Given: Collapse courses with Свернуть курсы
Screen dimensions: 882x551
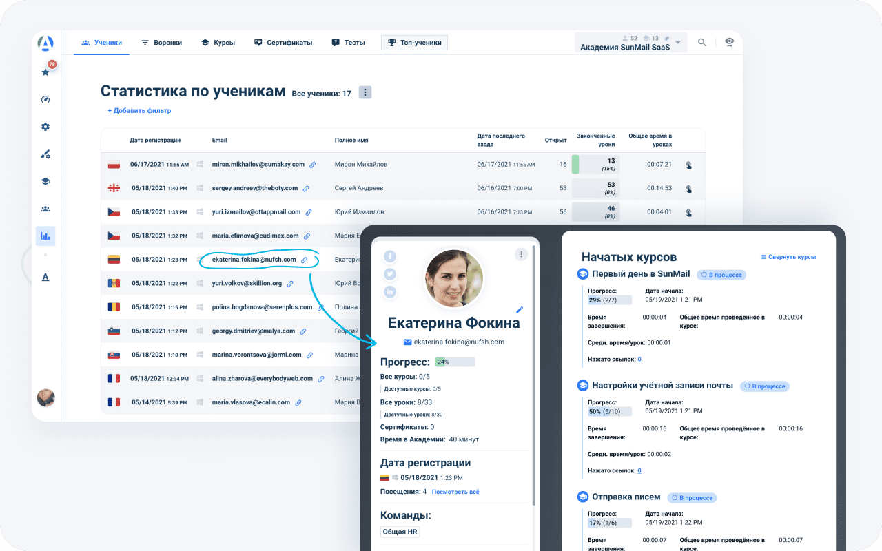Looking at the screenshot, I should 788,257.
